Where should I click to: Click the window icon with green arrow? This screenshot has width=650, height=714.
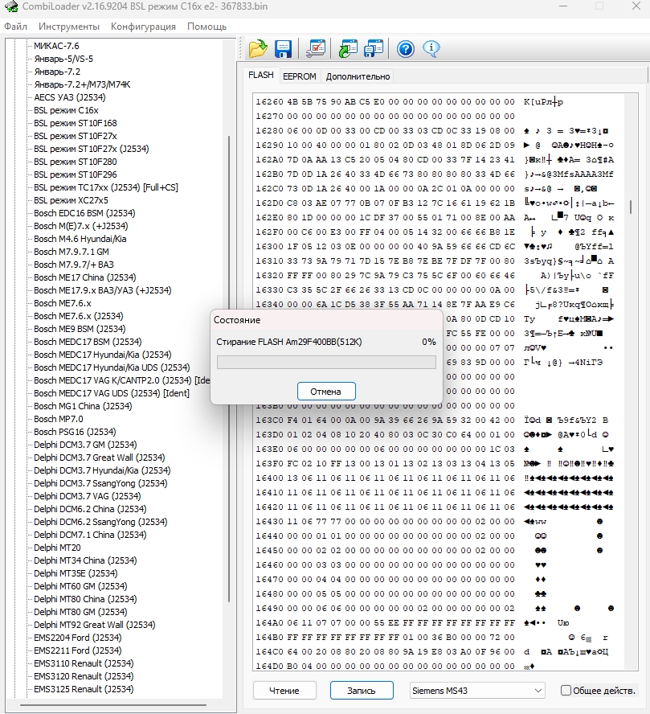(349, 49)
